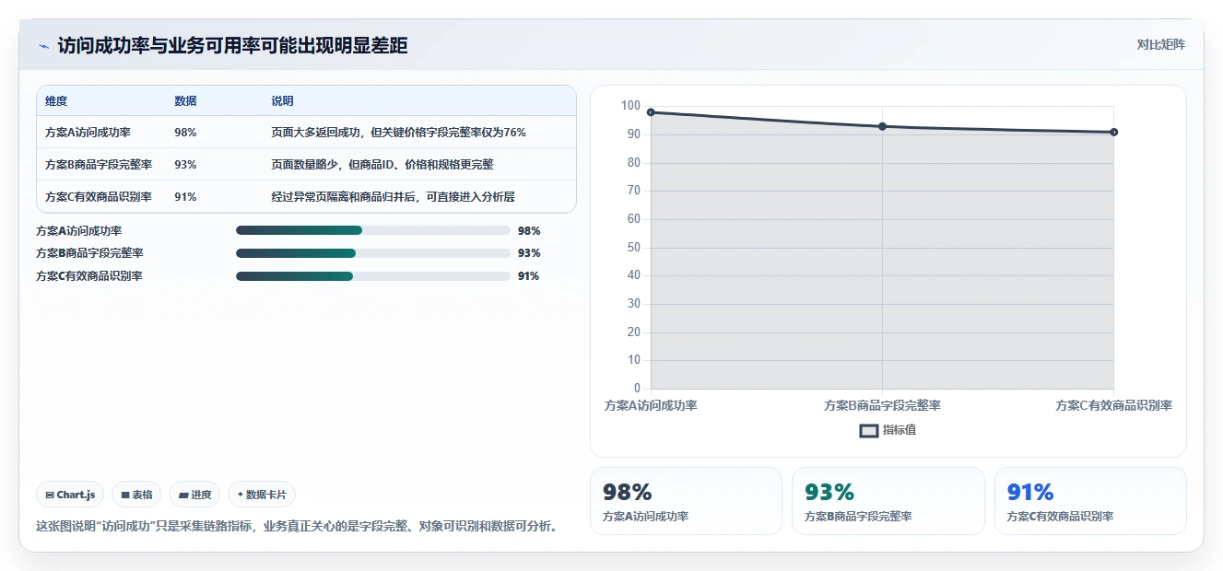1223x571 pixels.
Task: Click the 91% progress bar value
Action: pos(529,276)
